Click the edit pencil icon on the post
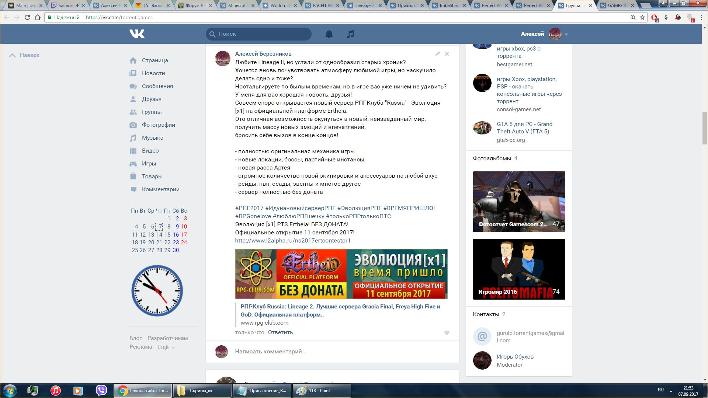Viewport: 708px width, 398px height. [x=437, y=54]
